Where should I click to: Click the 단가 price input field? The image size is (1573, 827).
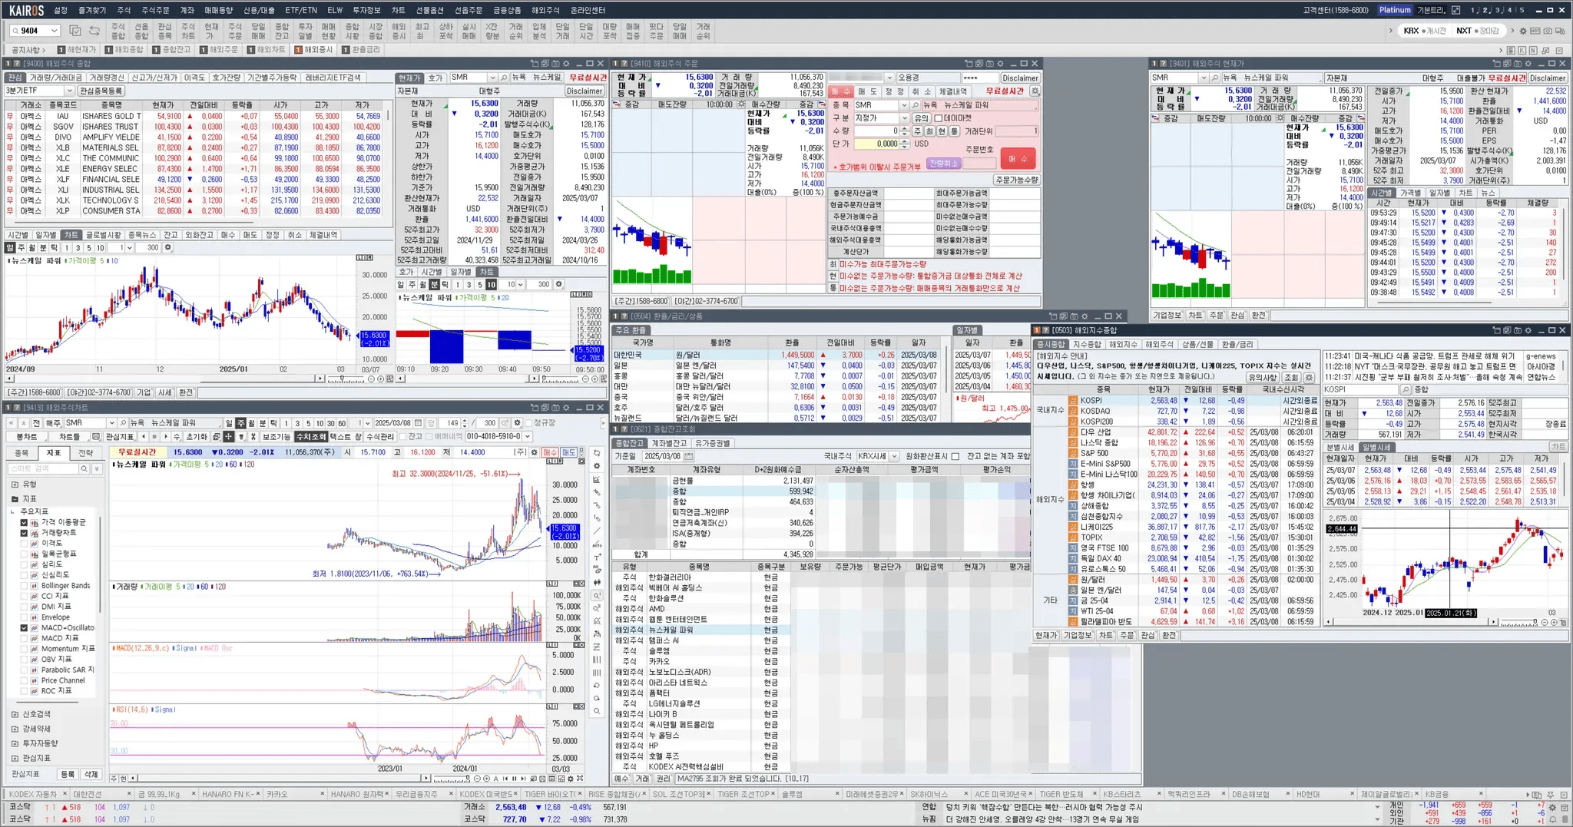(876, 144)
